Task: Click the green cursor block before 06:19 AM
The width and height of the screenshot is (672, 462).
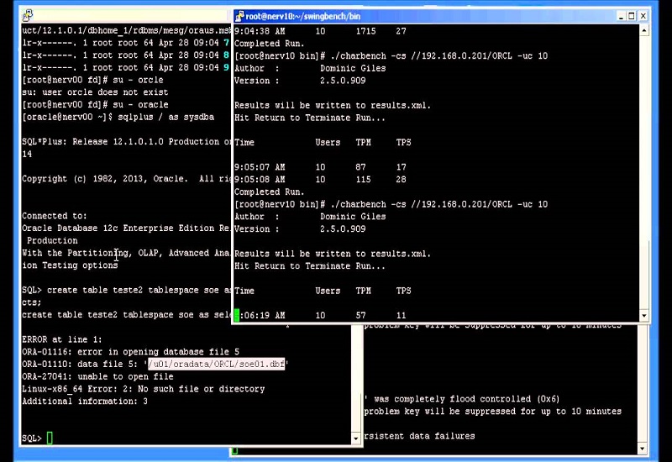Action: [x=238, y=316]
